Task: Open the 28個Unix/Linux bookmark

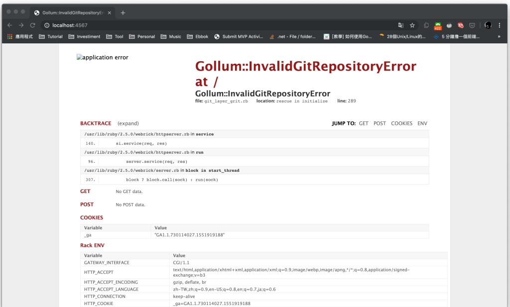Action: pyautogui.click(x=402, y=37)
